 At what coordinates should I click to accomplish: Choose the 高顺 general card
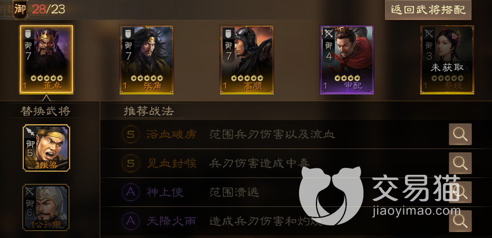pos(247,60)
